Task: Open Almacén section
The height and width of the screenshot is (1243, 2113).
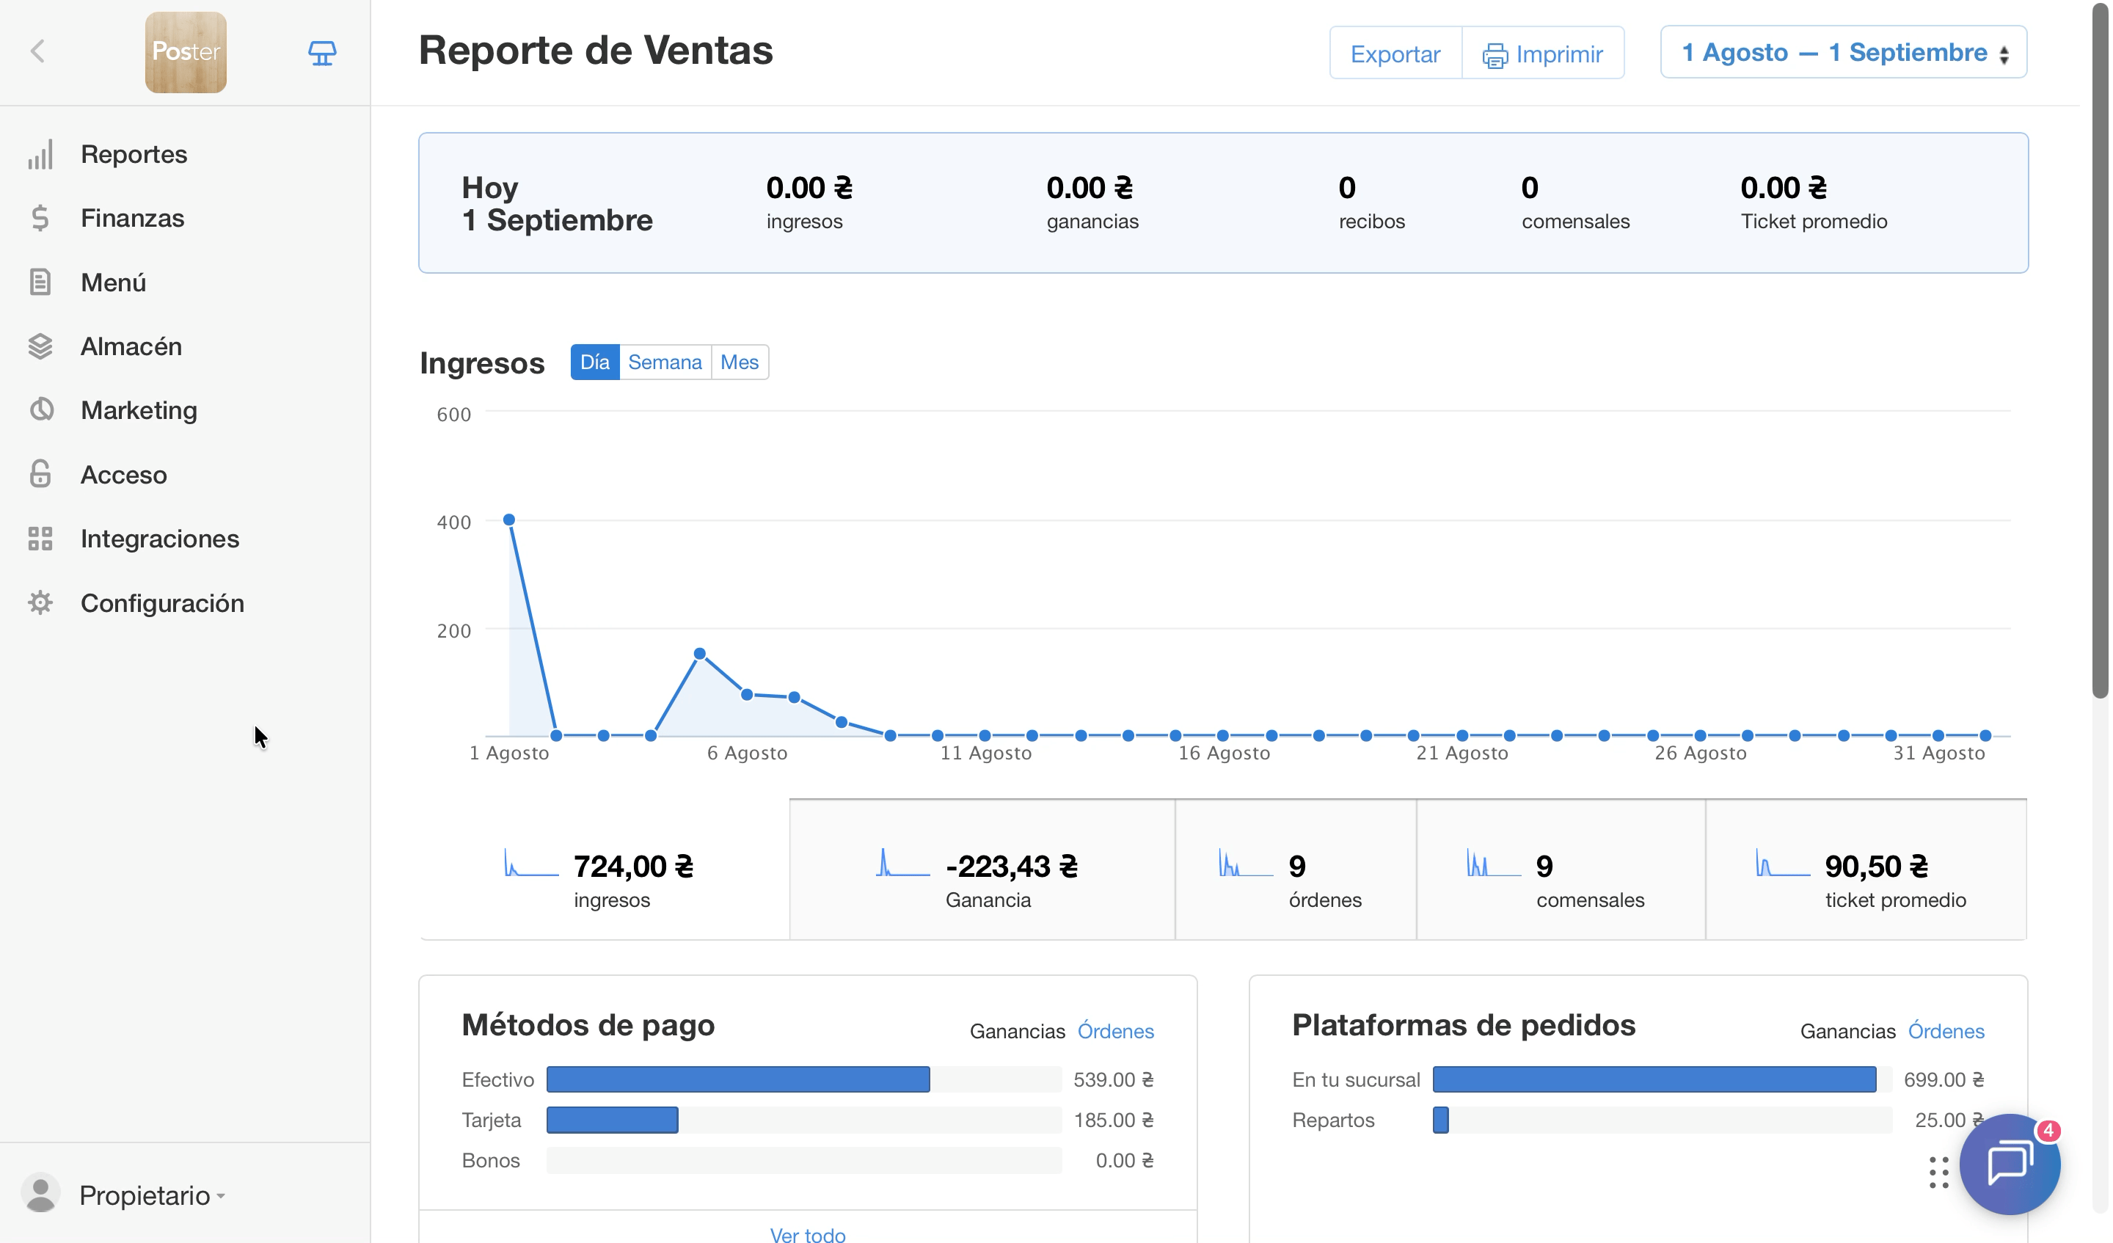Action: coord(131,346)
